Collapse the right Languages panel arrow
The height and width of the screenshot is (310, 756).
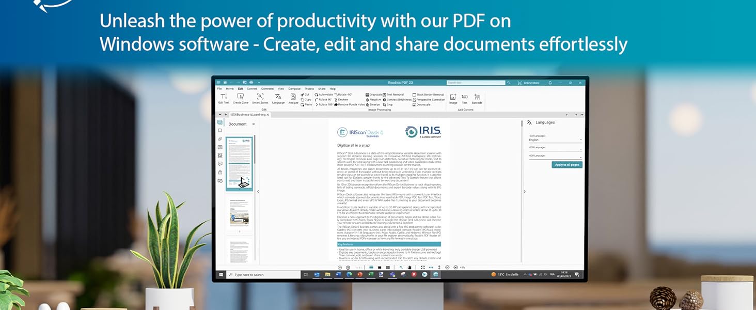click(x=525, y=192)
